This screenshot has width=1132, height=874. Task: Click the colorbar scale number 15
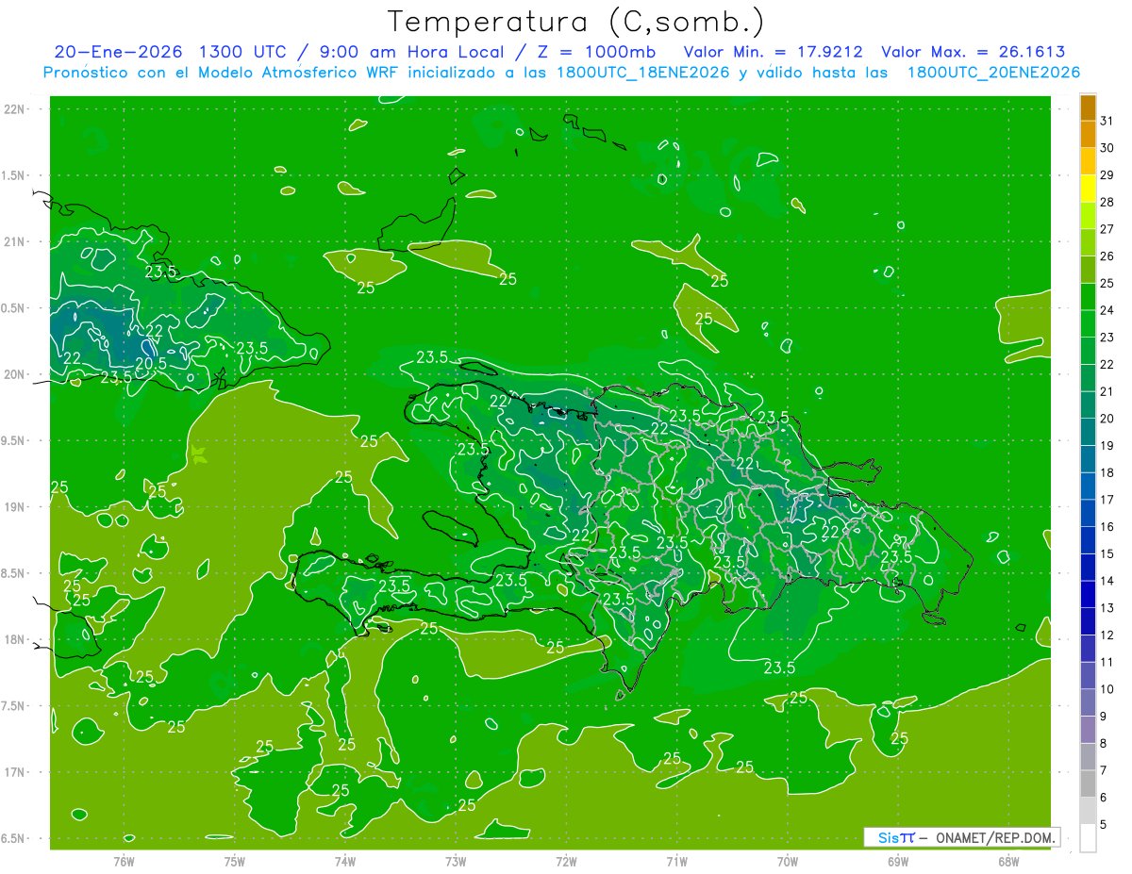point(1107,553)
